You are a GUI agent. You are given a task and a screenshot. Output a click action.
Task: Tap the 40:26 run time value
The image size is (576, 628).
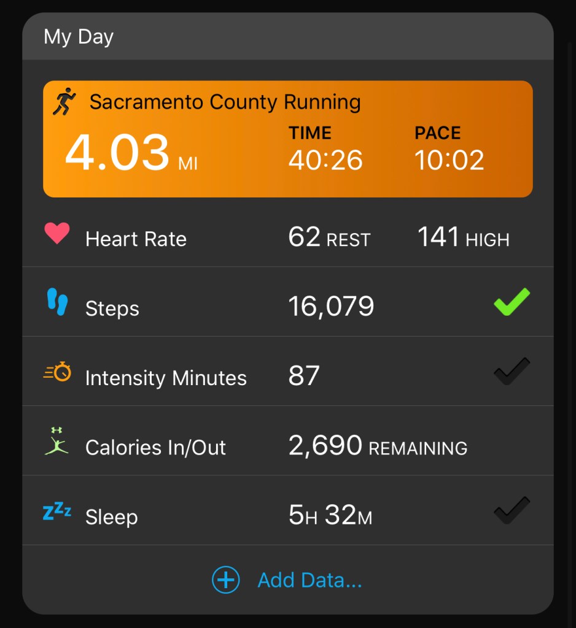tap(325, 160)
